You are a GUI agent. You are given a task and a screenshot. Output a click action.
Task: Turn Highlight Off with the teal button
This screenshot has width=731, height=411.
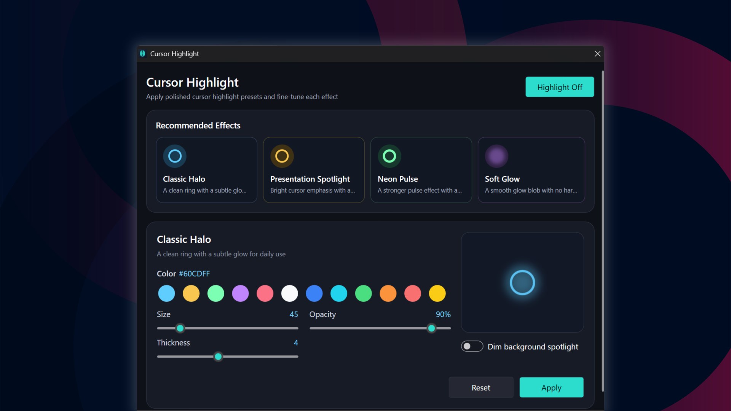560,87
